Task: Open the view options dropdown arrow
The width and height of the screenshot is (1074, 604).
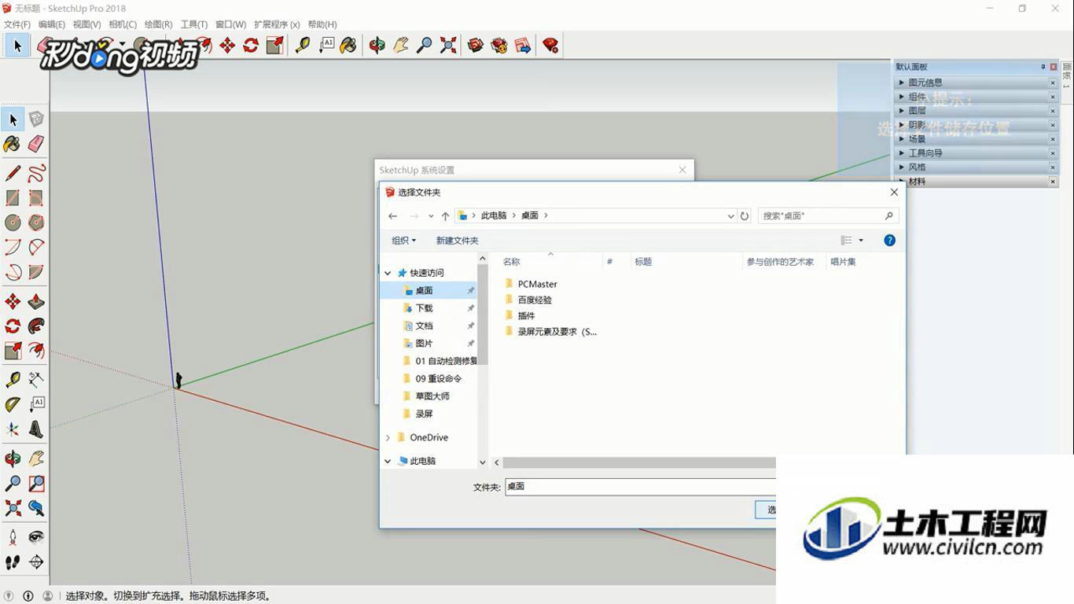Action: (861, 241)
